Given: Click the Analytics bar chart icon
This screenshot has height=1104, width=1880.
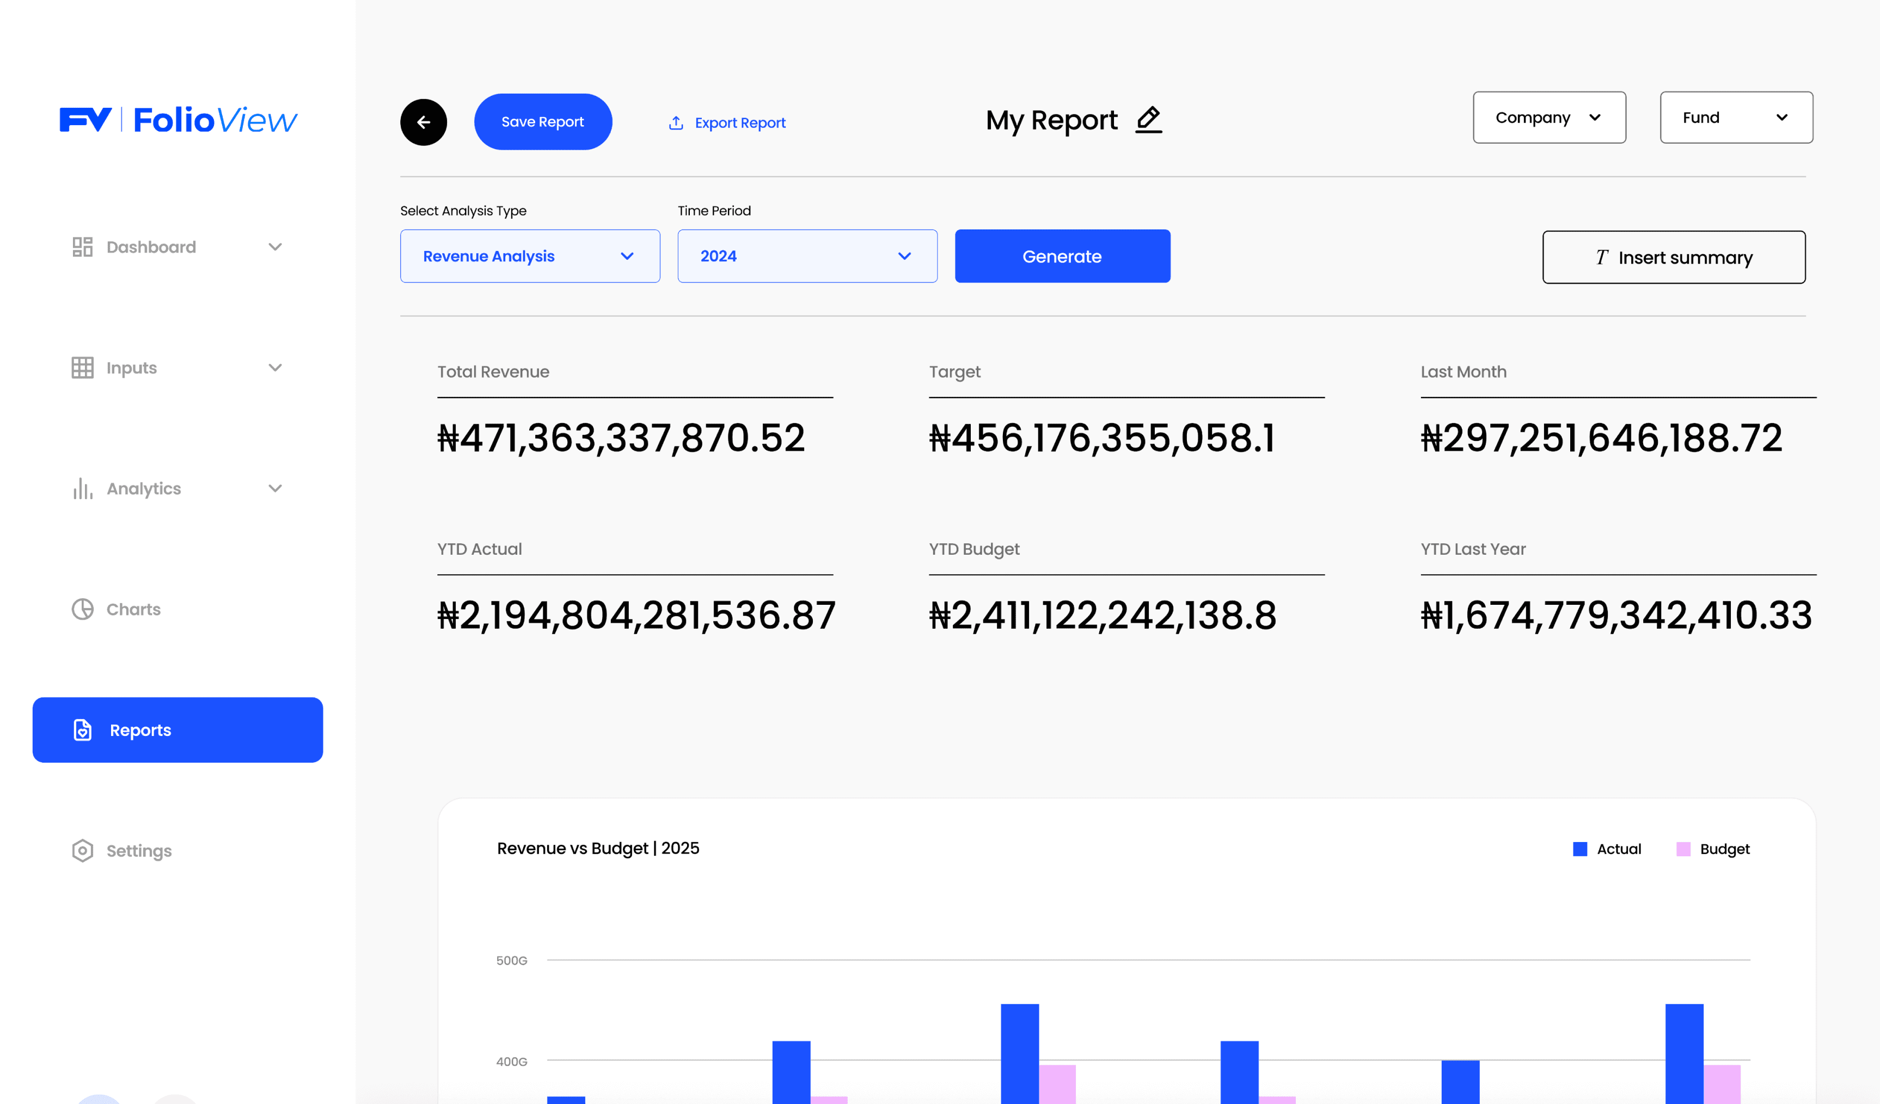Looking at the screenshot, I should pyautogui.click(x=82, y=489).
